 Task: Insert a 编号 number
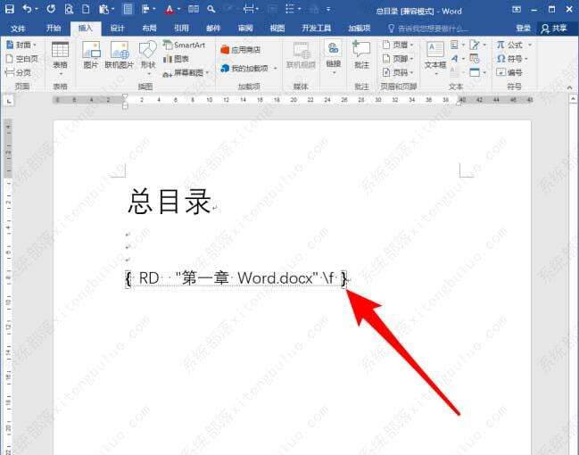pyautogui.click(x=509, y=72)
